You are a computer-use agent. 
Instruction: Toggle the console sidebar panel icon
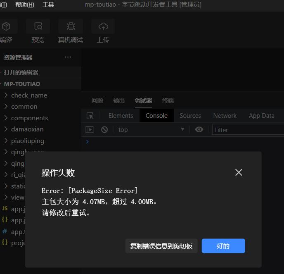tap(90, 129)
